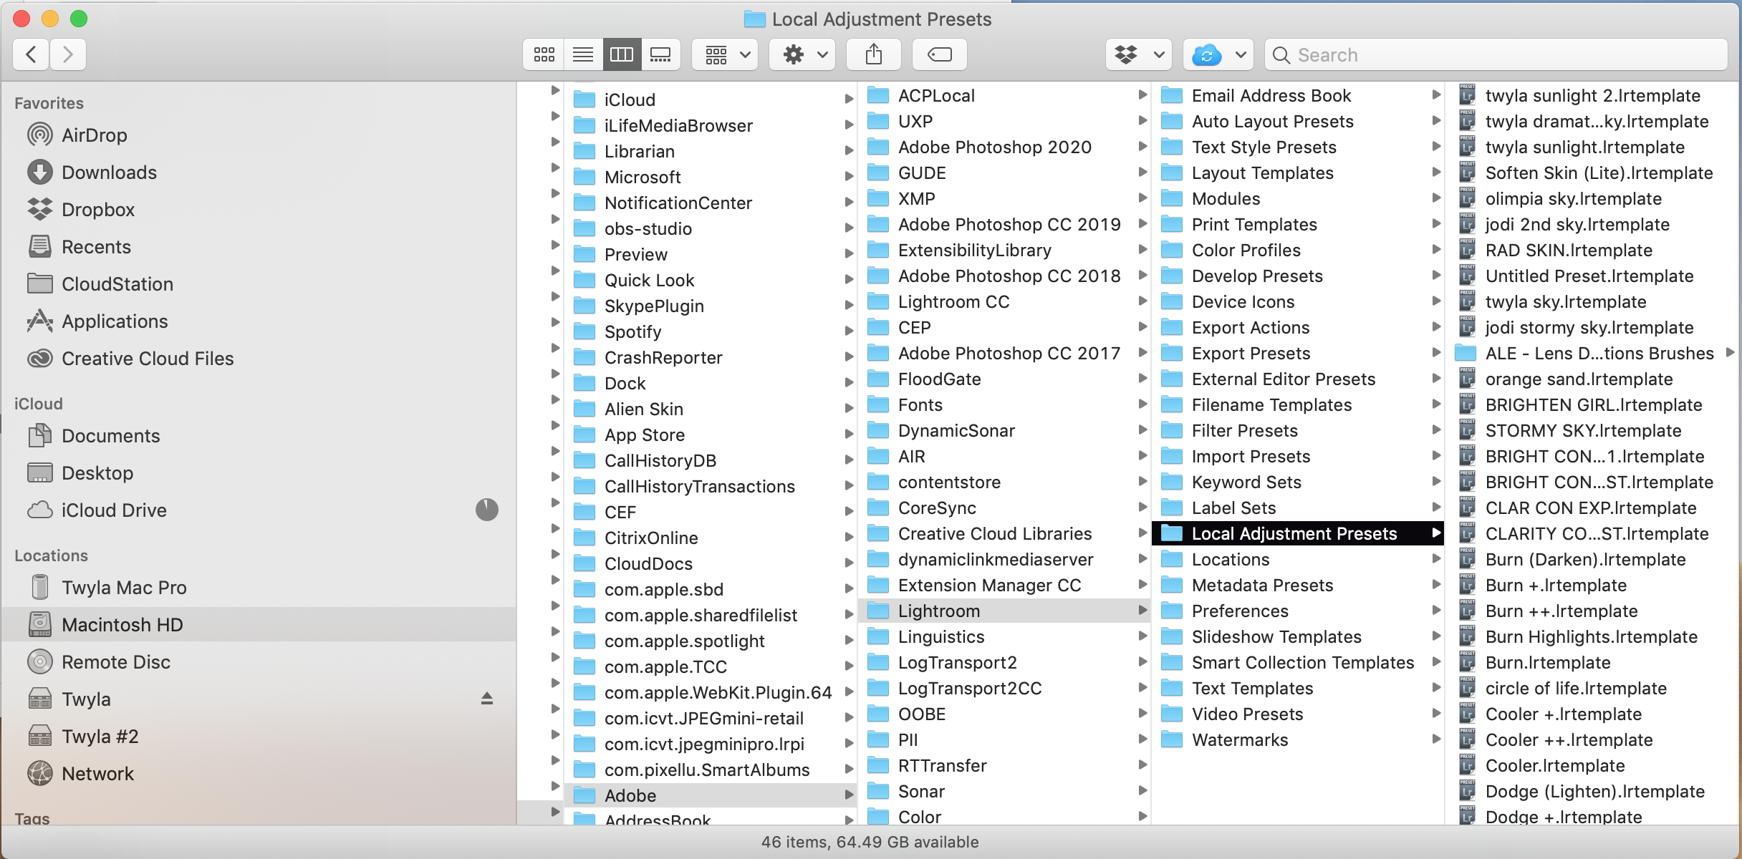Open the Develop Presets folder

pos(1257,276)
